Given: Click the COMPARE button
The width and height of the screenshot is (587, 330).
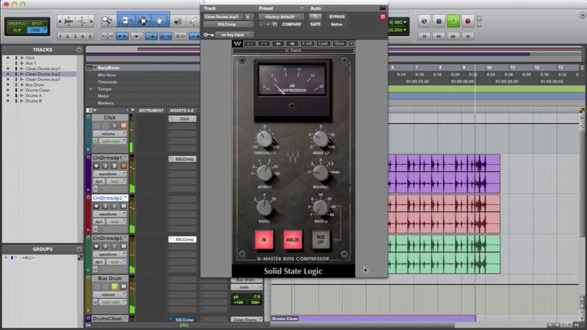Looking at the screenshot, I should 291,24.
